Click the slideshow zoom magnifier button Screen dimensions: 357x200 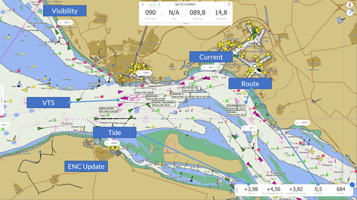32,196
